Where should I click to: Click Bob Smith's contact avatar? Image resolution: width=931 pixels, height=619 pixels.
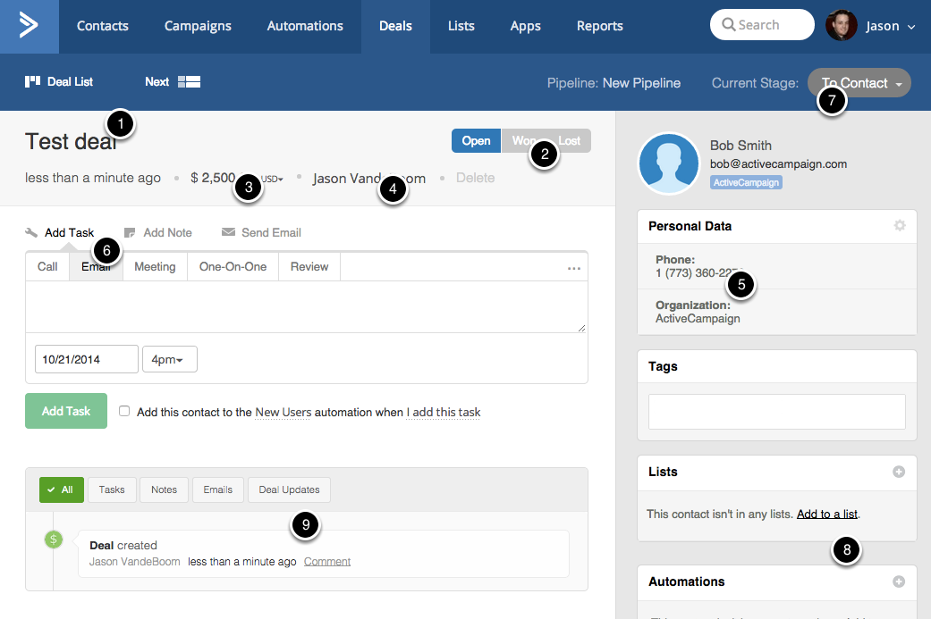pos(669,163)
